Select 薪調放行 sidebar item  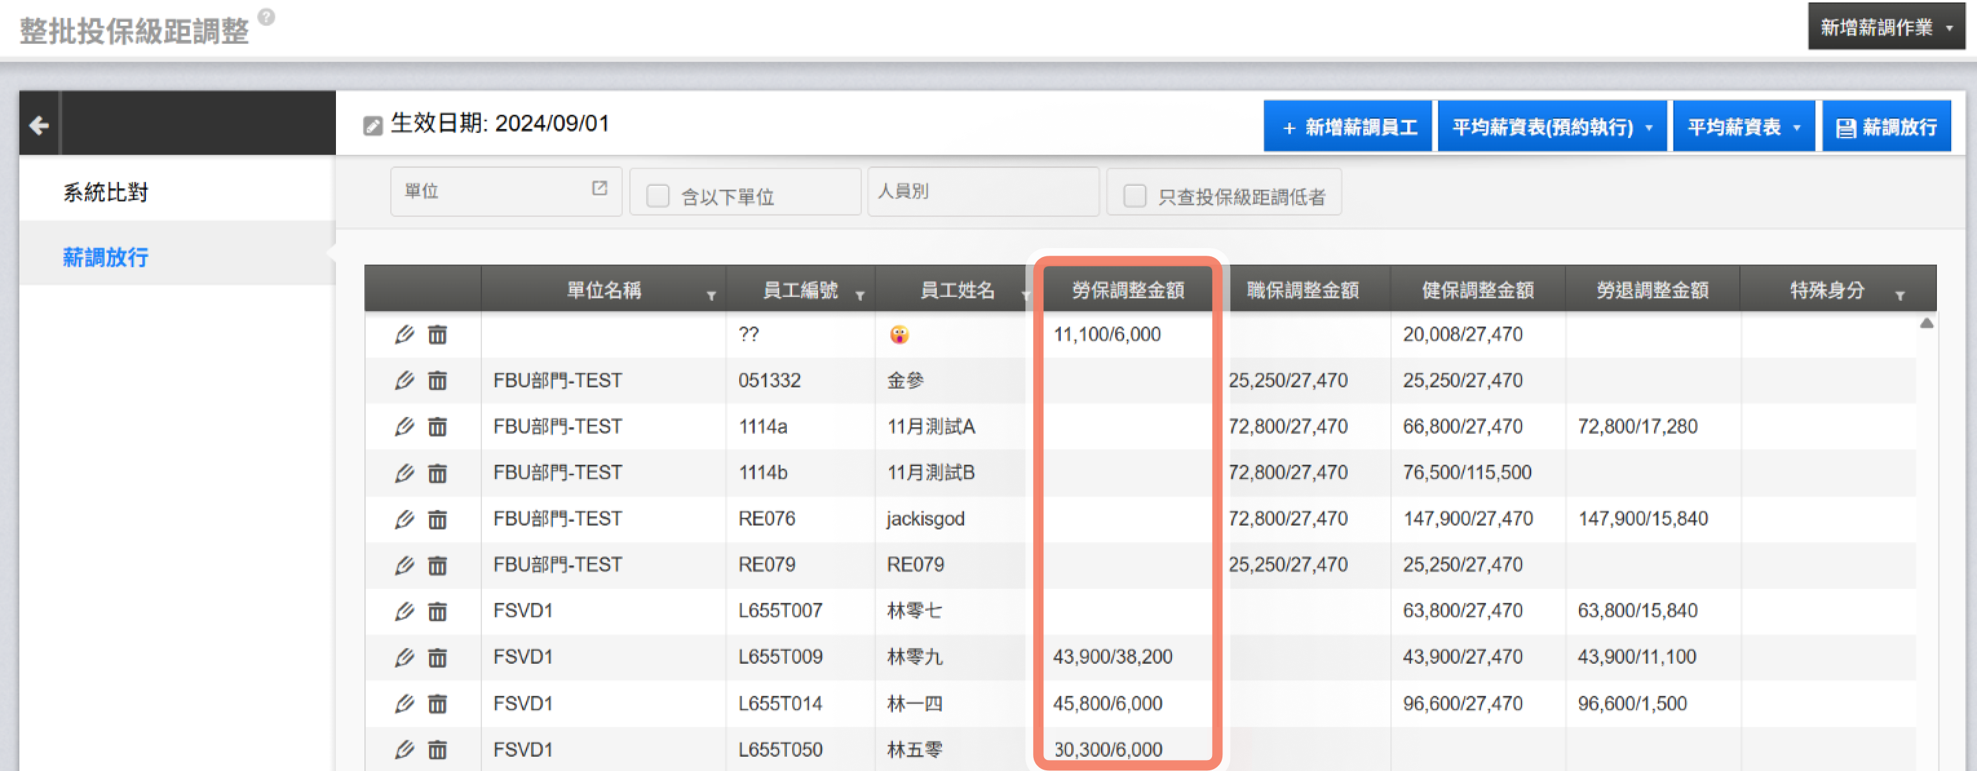(105, 257)
